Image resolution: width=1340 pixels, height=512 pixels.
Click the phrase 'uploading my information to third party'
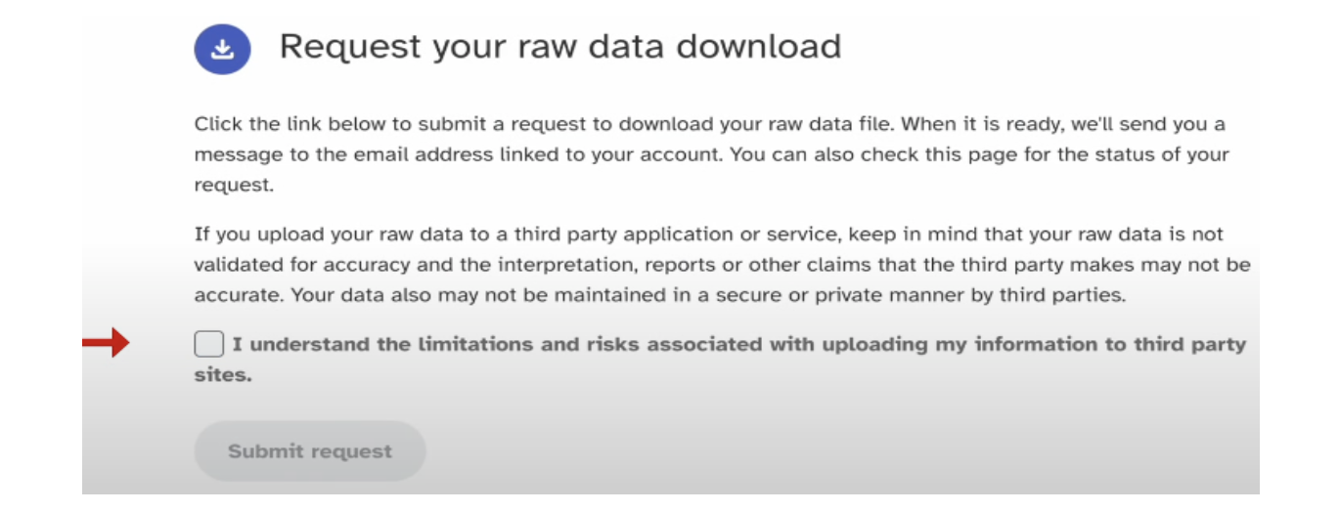click(1036, 344)
